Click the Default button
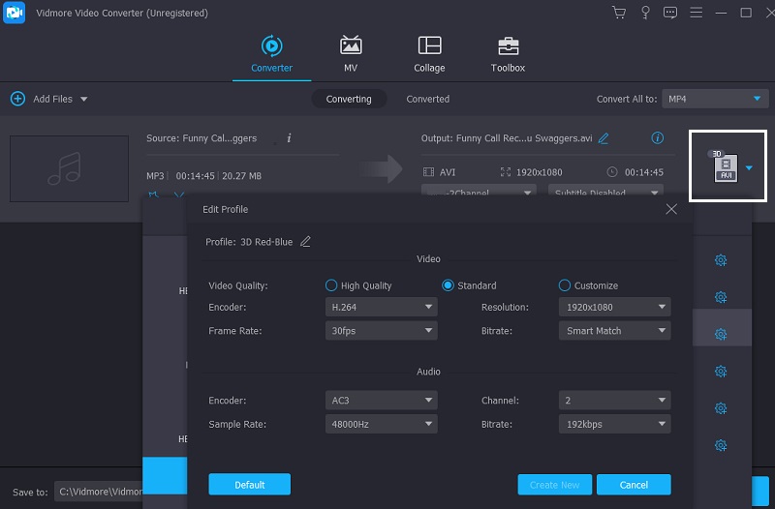 (249, 485)
